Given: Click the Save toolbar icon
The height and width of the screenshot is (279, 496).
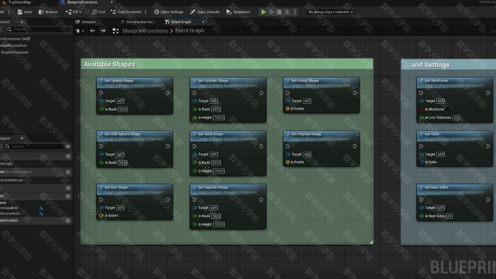Looking at the screenshot, I should pos(20,12).
